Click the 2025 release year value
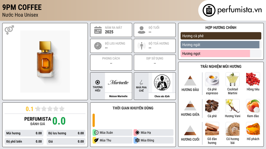The image size is (266, 149). (x=109, y=32)
